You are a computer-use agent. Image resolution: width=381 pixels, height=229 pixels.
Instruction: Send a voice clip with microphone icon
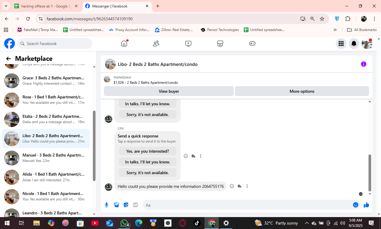tap(107, 205)
